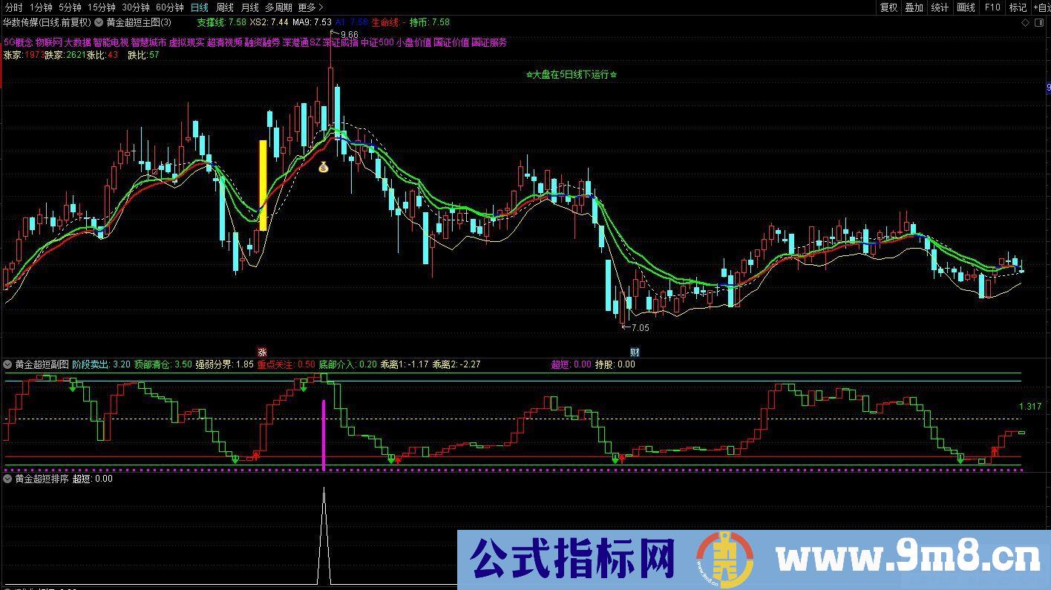
Task: Switch to the 月线 monthly tab
Action: [x=250, y=7]
